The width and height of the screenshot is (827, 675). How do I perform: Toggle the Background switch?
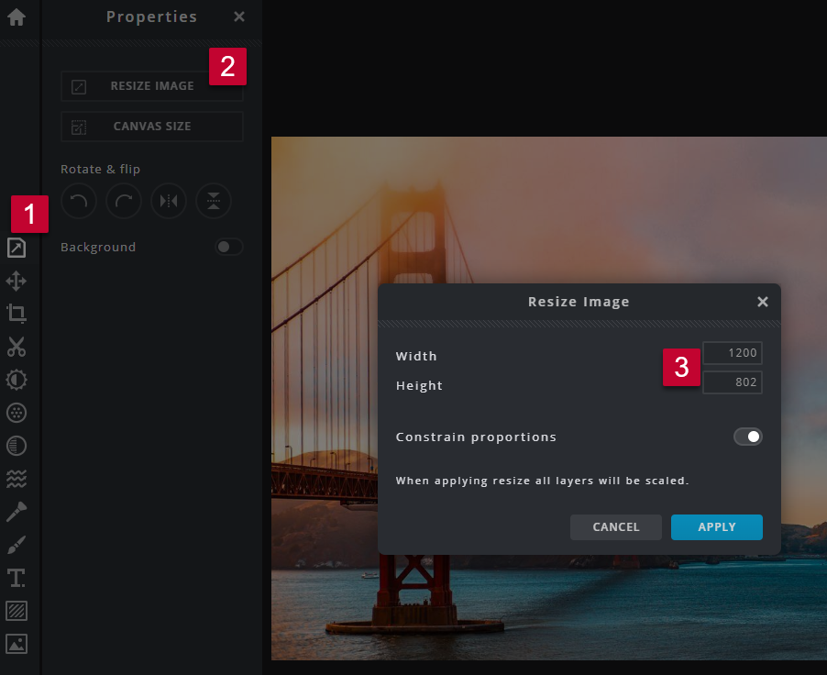[228, 248]
